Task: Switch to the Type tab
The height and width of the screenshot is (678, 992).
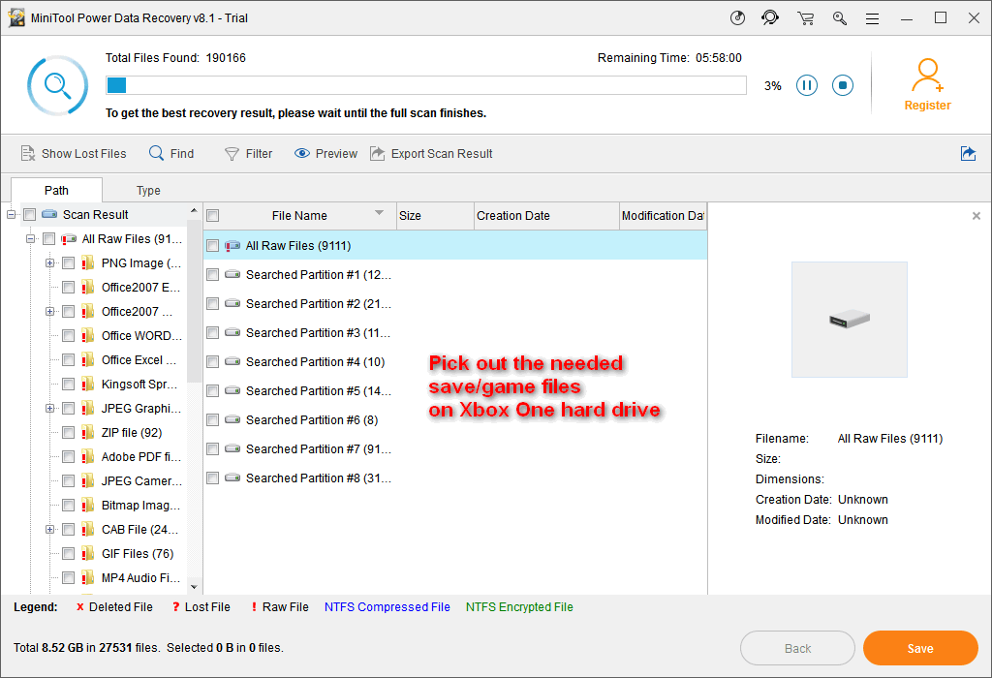Action: point(148,191)
